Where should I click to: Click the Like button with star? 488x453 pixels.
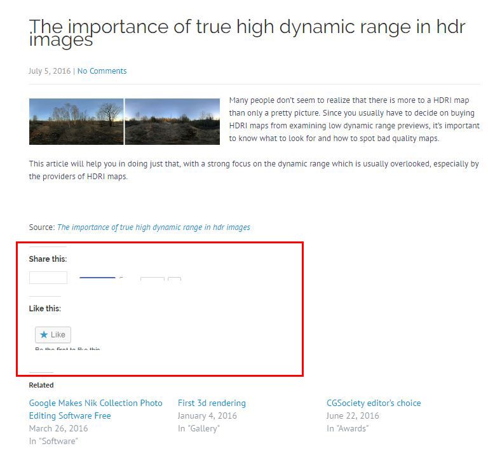[x=53, y=335]
